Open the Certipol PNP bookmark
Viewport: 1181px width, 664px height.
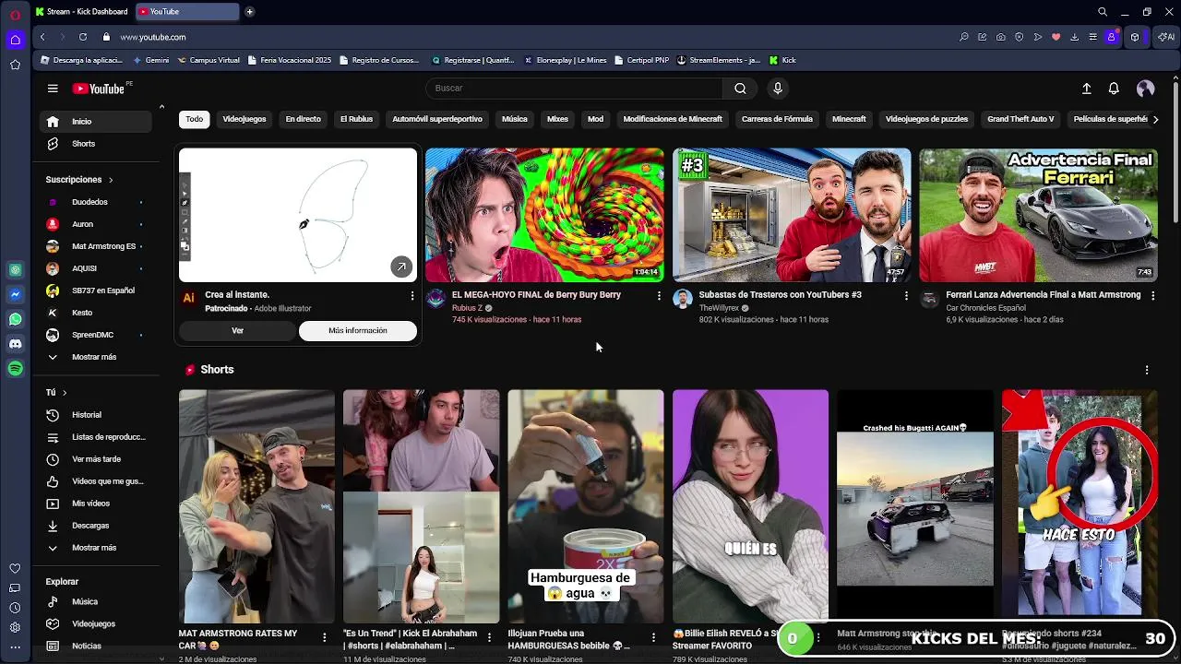pos(641,60)
